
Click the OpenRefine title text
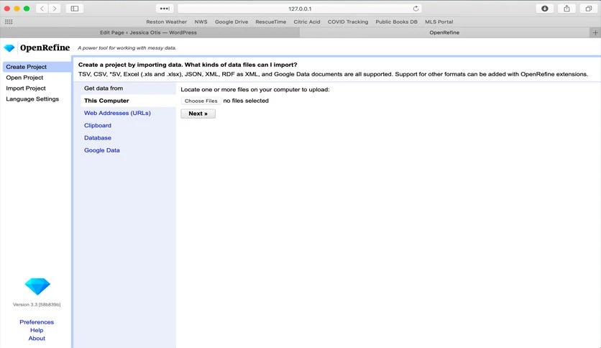click(45, 47)
